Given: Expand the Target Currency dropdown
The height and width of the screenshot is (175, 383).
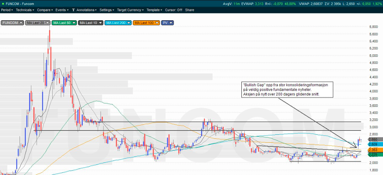Looking at the screenshot, I should point(130,10).
